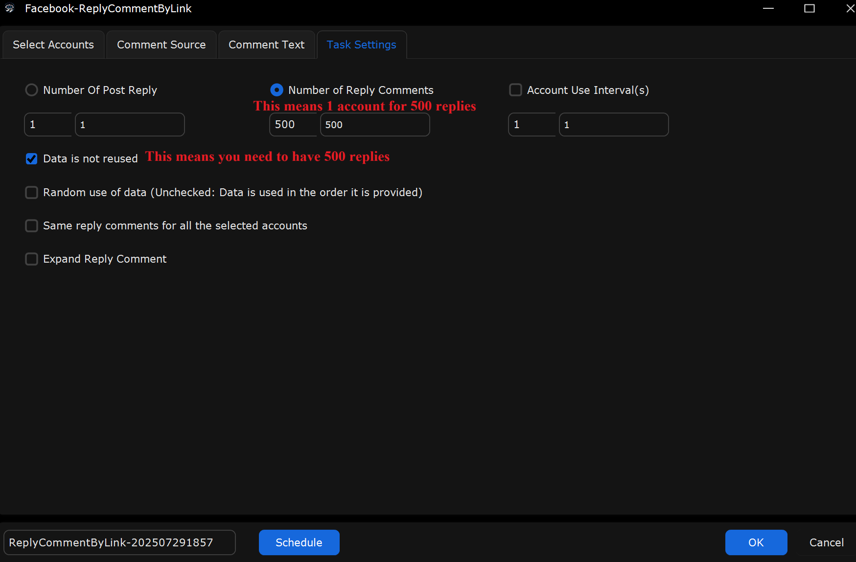Minimize the Facebook-ReplyCommentByLink window
This screenshot has width=856, height=562.
768,8
